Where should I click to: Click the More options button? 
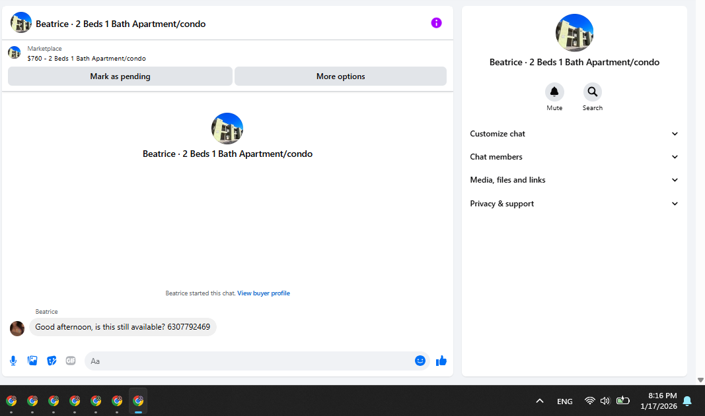[x=340, y=76]
